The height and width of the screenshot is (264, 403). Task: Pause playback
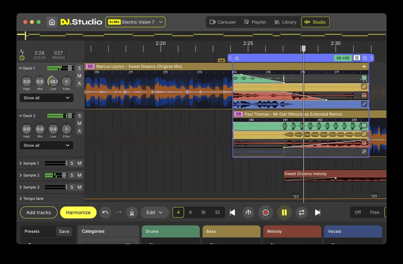point(284,213)
